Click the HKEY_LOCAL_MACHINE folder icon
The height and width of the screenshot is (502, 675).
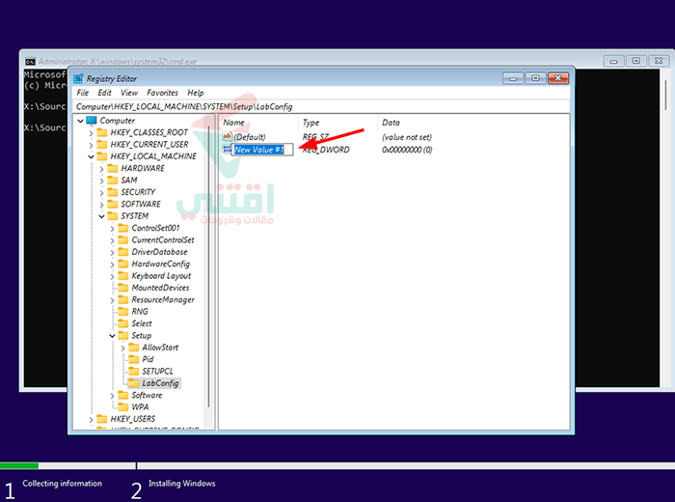coord(102,156)
